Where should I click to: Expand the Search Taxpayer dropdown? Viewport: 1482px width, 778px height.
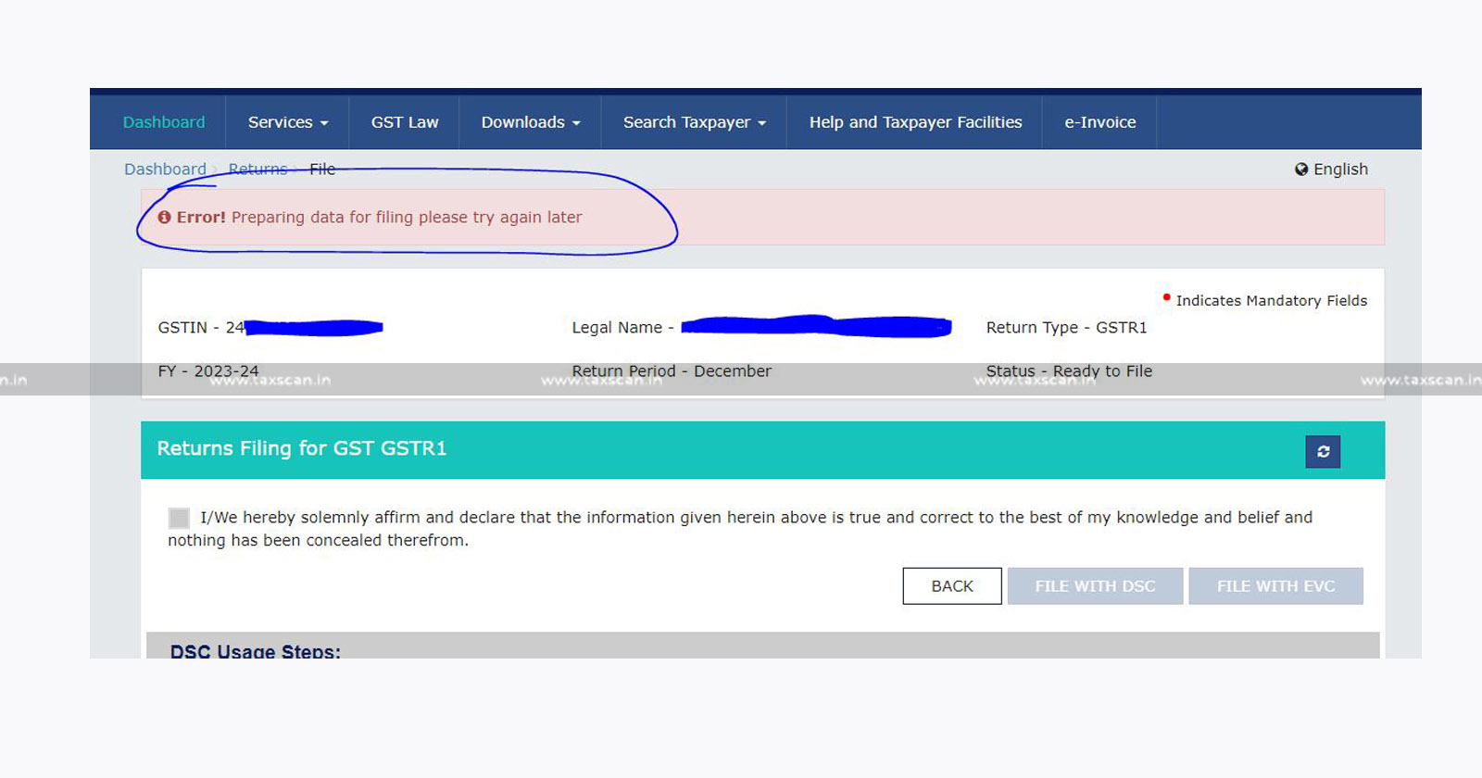coord(694,122)
